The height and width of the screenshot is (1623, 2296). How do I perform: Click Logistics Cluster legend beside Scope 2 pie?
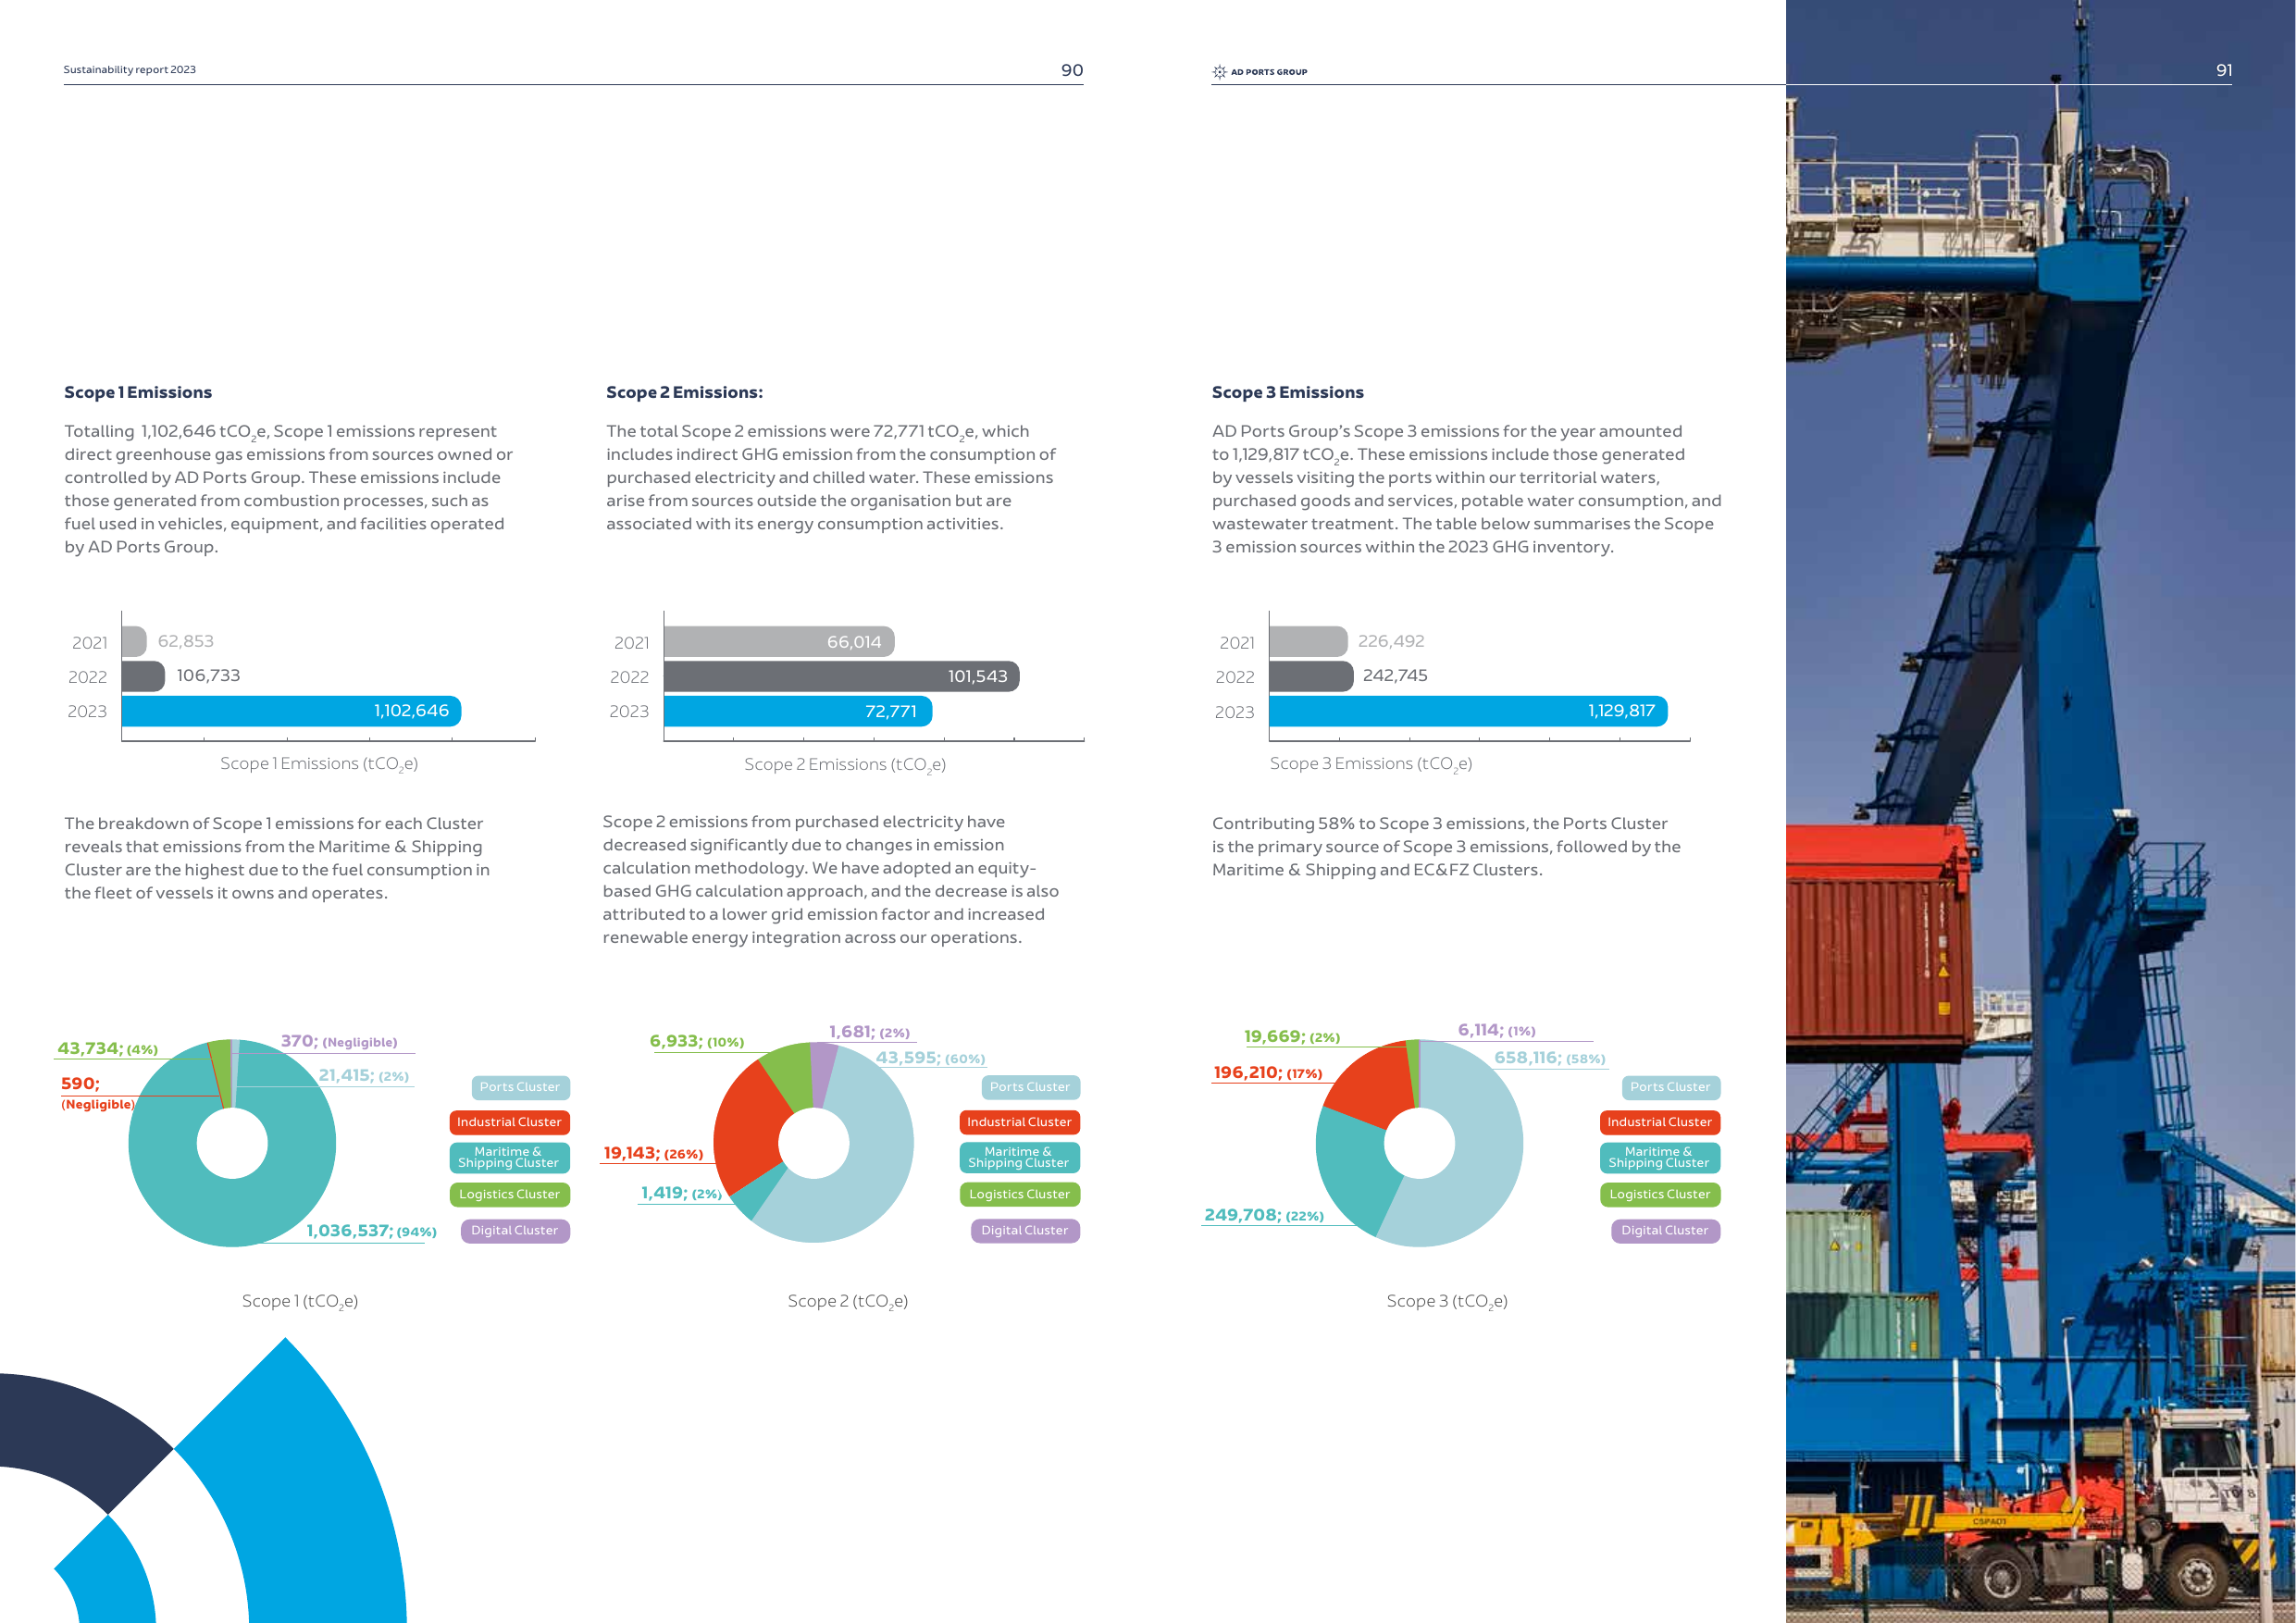(x=1019, y=1194)
